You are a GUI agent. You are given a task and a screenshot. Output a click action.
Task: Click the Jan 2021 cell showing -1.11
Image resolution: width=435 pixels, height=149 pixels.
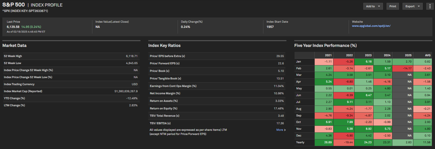coord(324,62)
